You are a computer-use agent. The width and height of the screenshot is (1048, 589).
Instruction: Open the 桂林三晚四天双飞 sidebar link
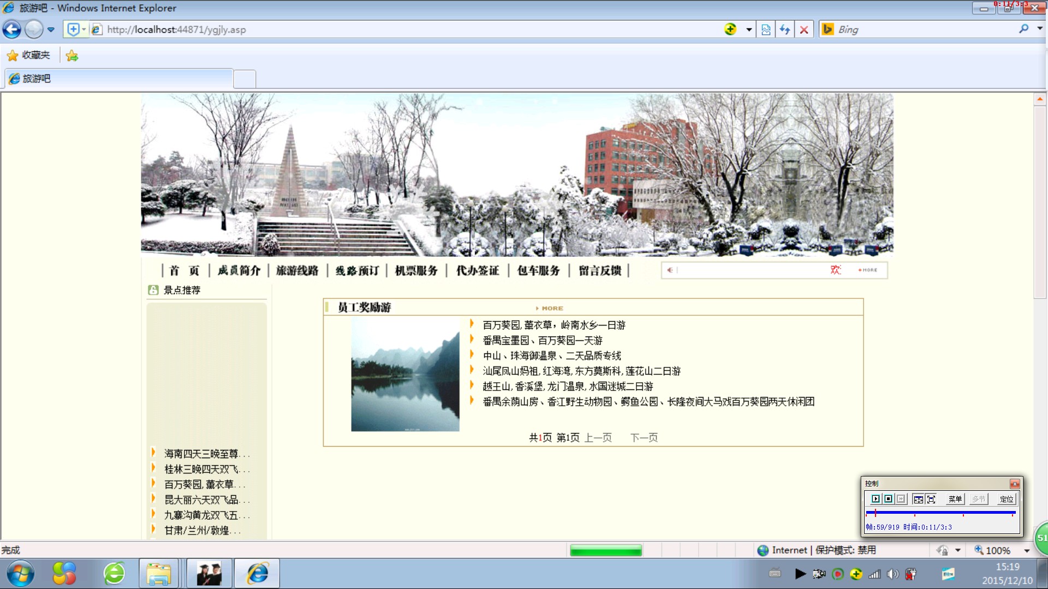[x=207, y=469]
